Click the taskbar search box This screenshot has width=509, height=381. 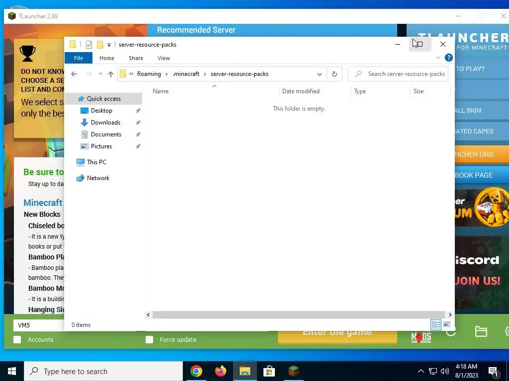click(103, 371)
